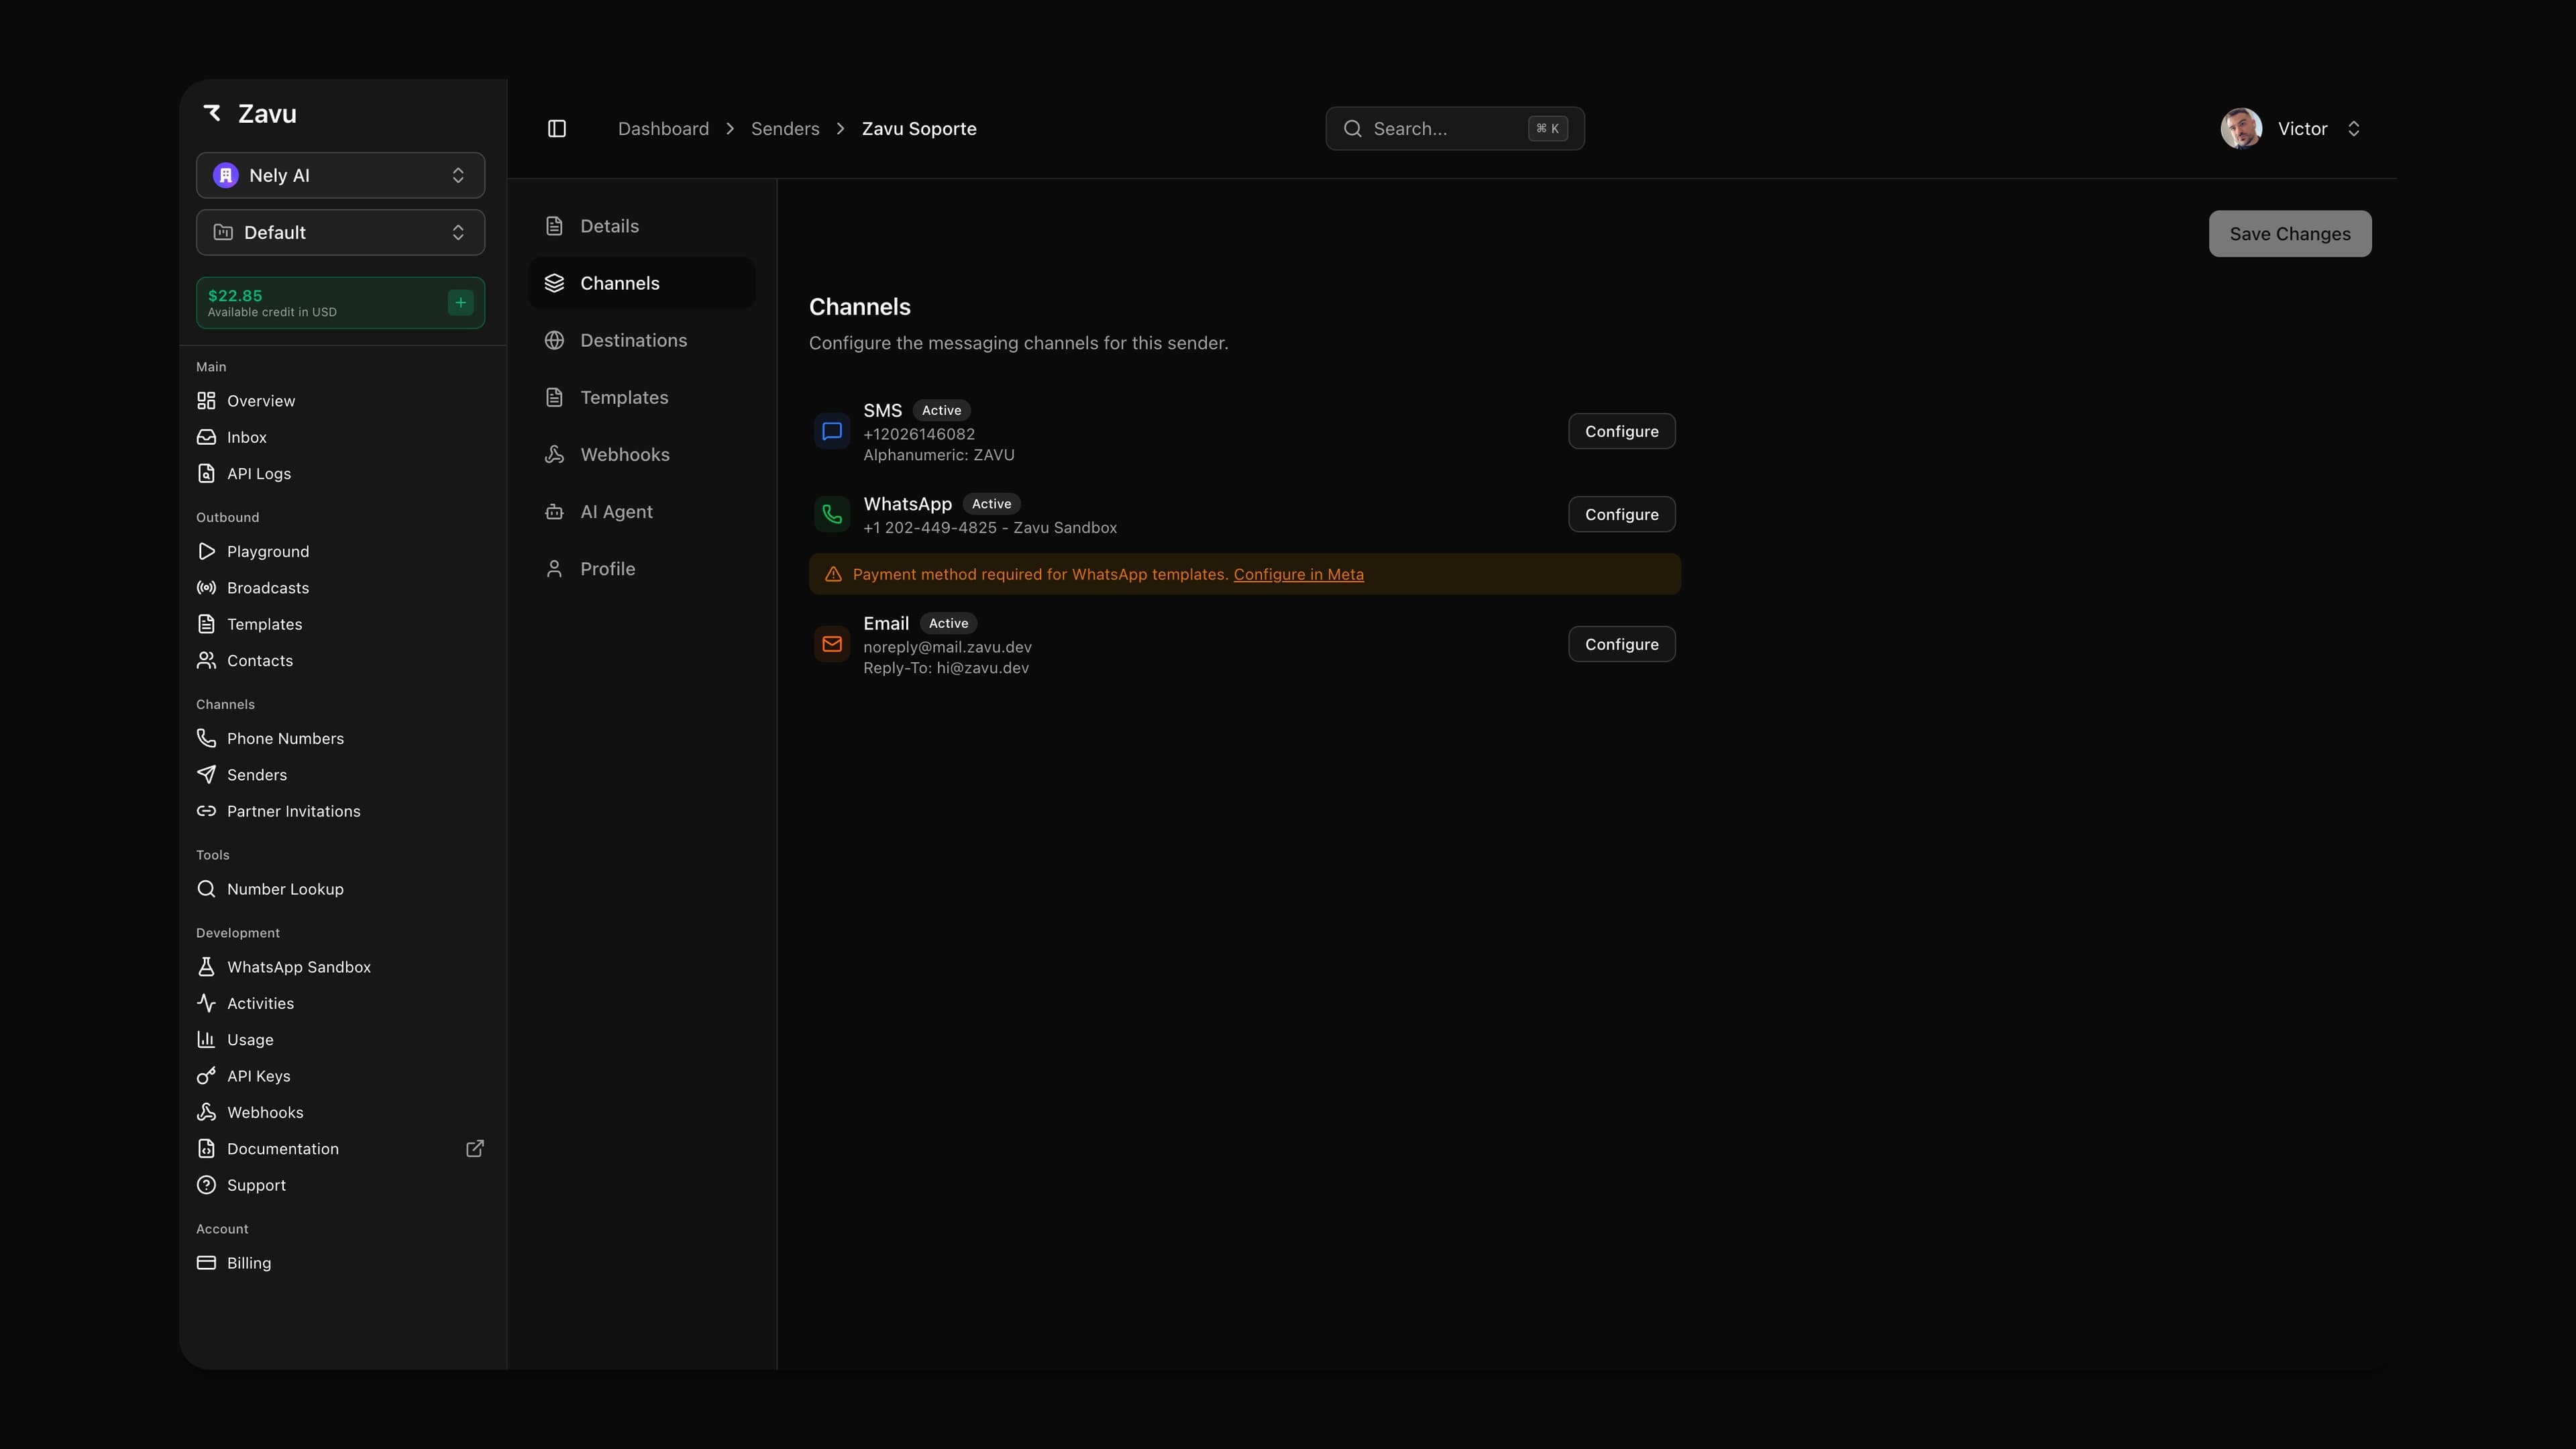The image size is (2576, 1449).
Task: Click the Email envelope icon
Action: pos(832,645)
